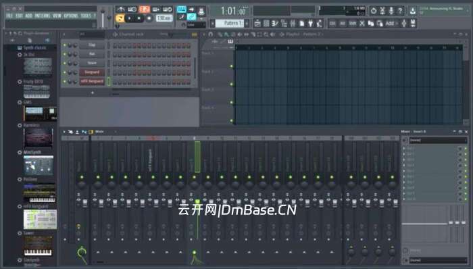The image size is (473, 269).
Task: Toggle the metronome icon
Action: click(121, 9)
